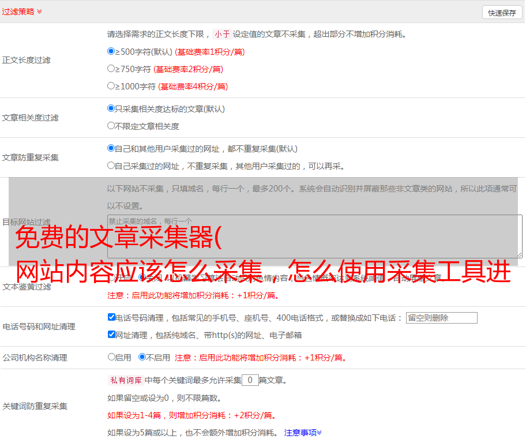Viewport: 526px width, 443px height.
Task: Click the article count field showing 0
Action: pos(250,380)
